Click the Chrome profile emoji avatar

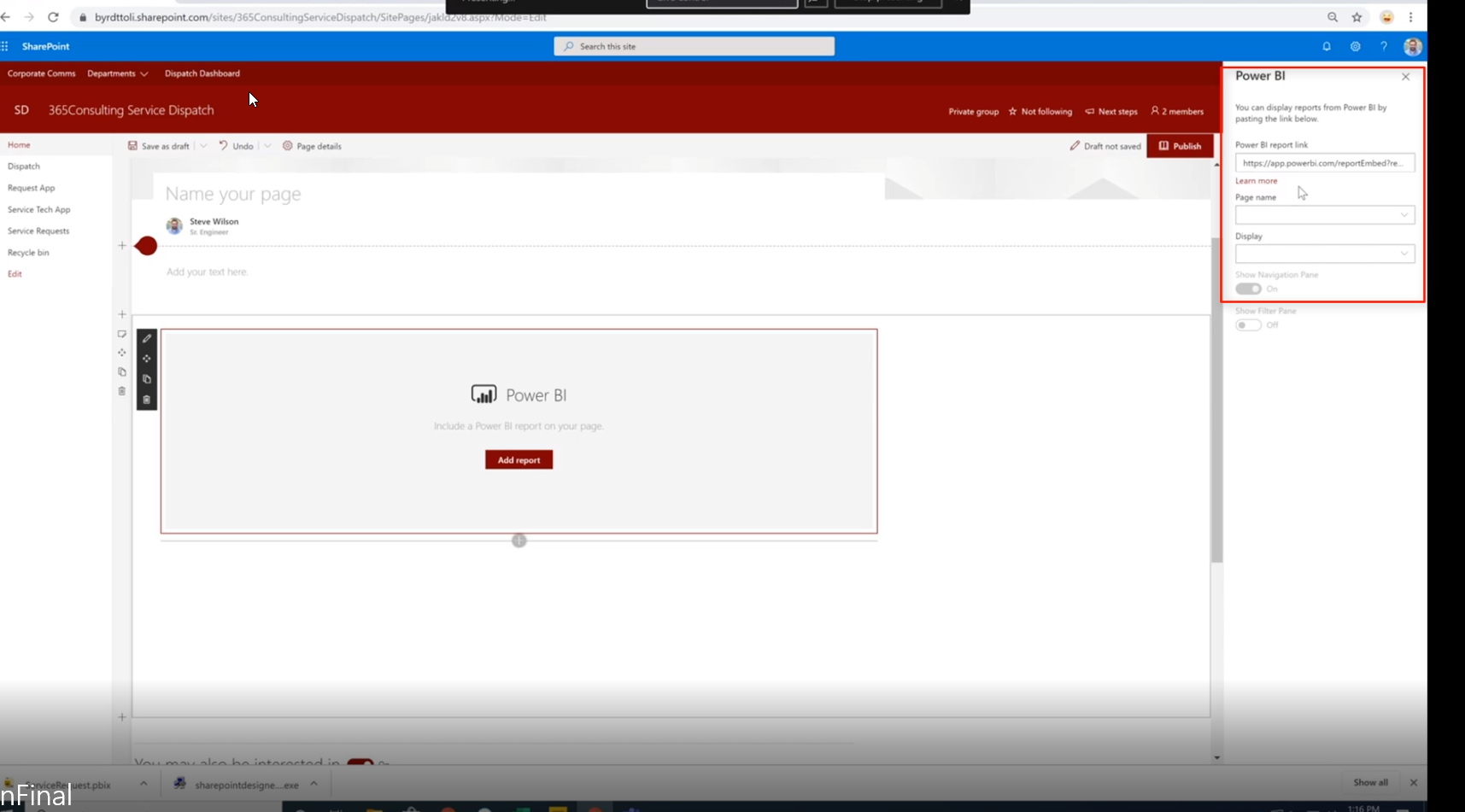click(x=1387, y=17)
